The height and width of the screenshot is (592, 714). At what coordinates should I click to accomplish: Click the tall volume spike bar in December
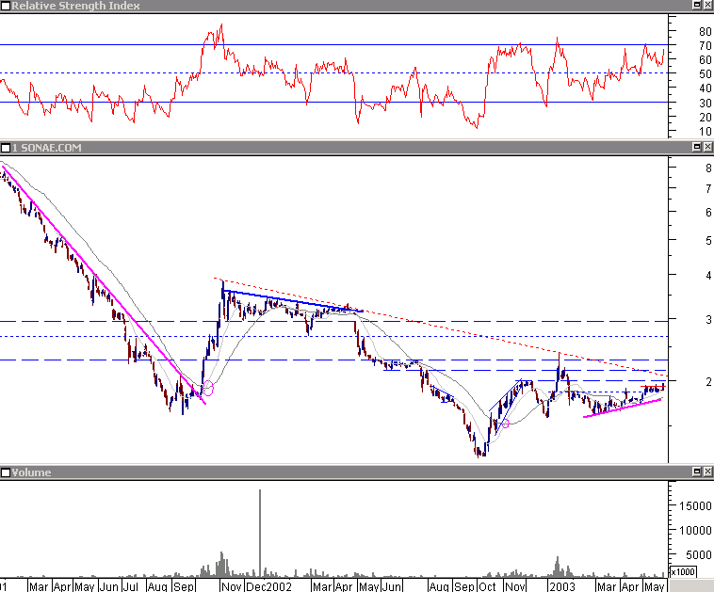click(260, 534)
